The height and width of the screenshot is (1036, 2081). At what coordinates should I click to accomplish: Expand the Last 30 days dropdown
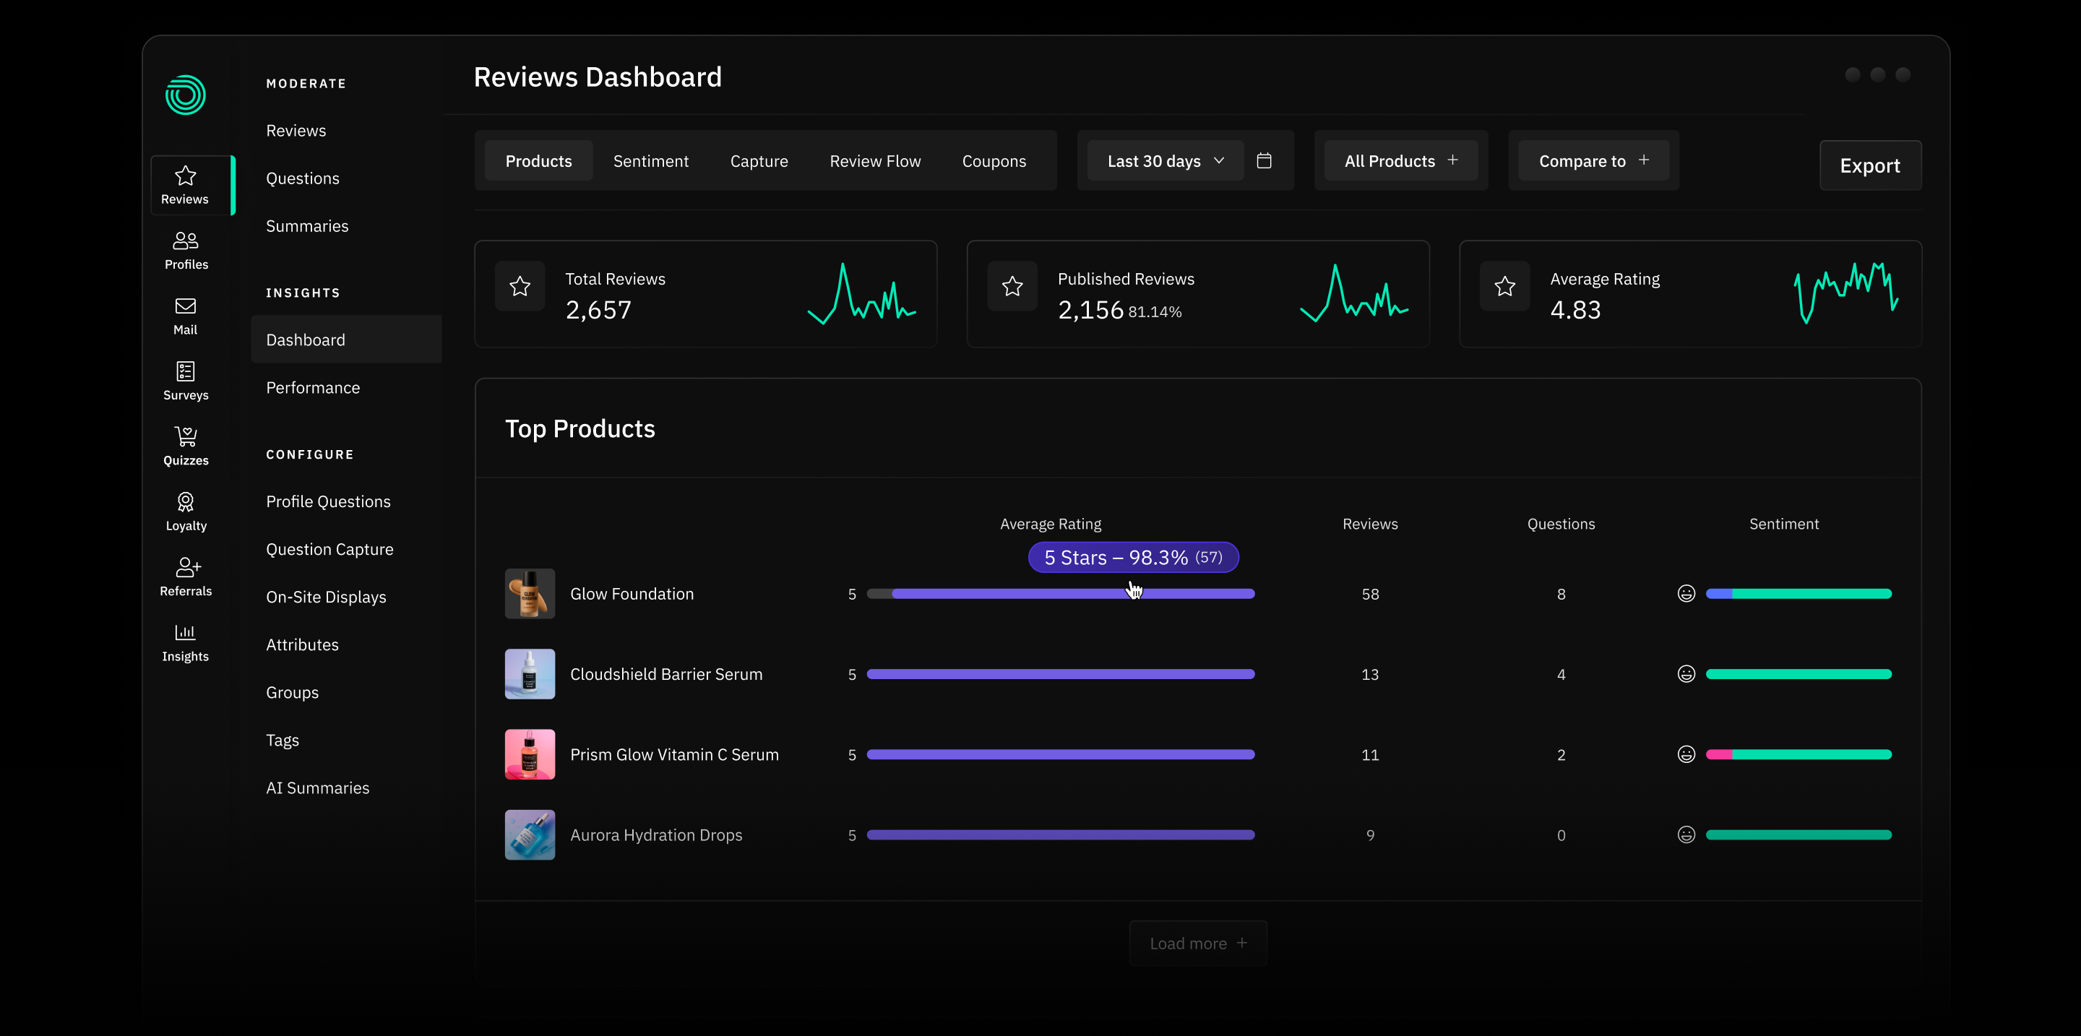click(1164, 160)
